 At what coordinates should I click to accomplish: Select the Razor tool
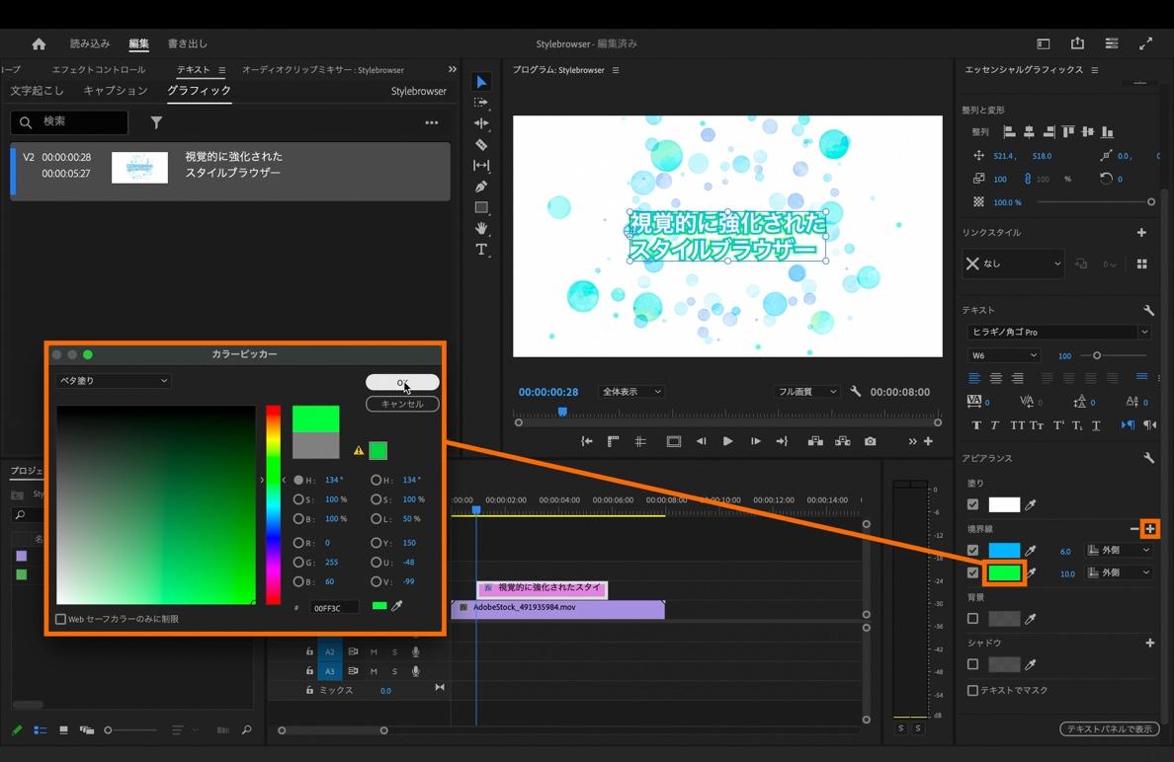481,144
